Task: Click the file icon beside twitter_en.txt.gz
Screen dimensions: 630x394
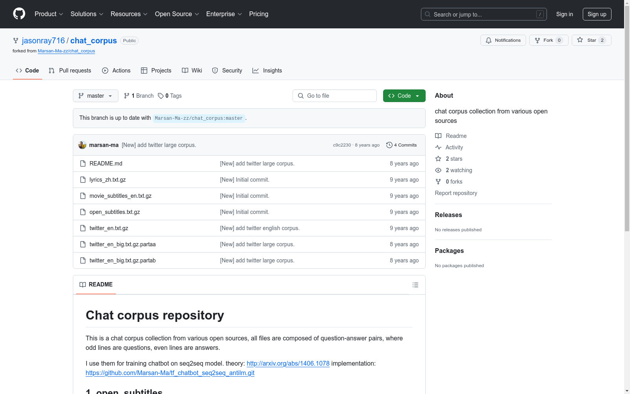Action: [83, 228]
